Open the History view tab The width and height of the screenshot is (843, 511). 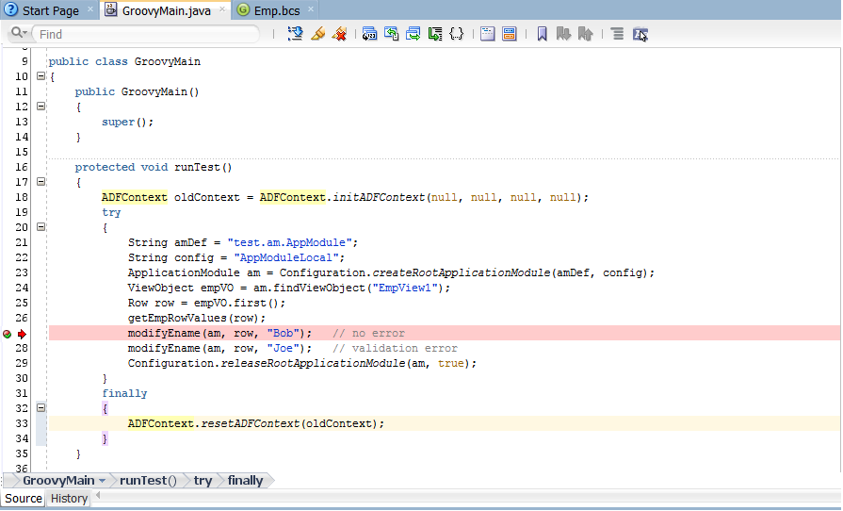coord(69,499)
